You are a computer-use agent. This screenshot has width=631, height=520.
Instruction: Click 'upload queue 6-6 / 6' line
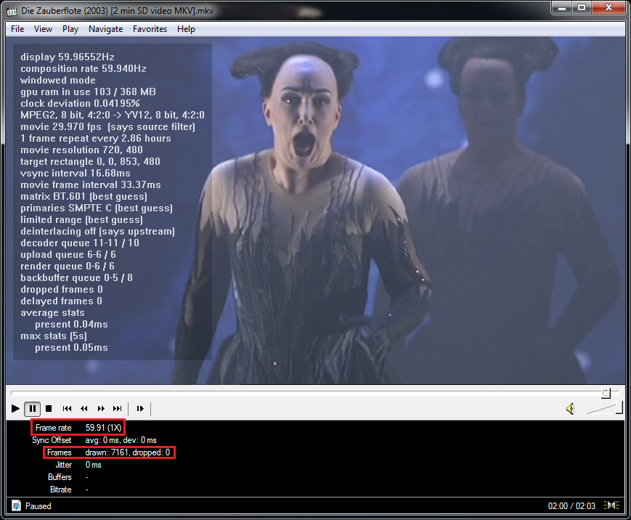pos(68,254)
